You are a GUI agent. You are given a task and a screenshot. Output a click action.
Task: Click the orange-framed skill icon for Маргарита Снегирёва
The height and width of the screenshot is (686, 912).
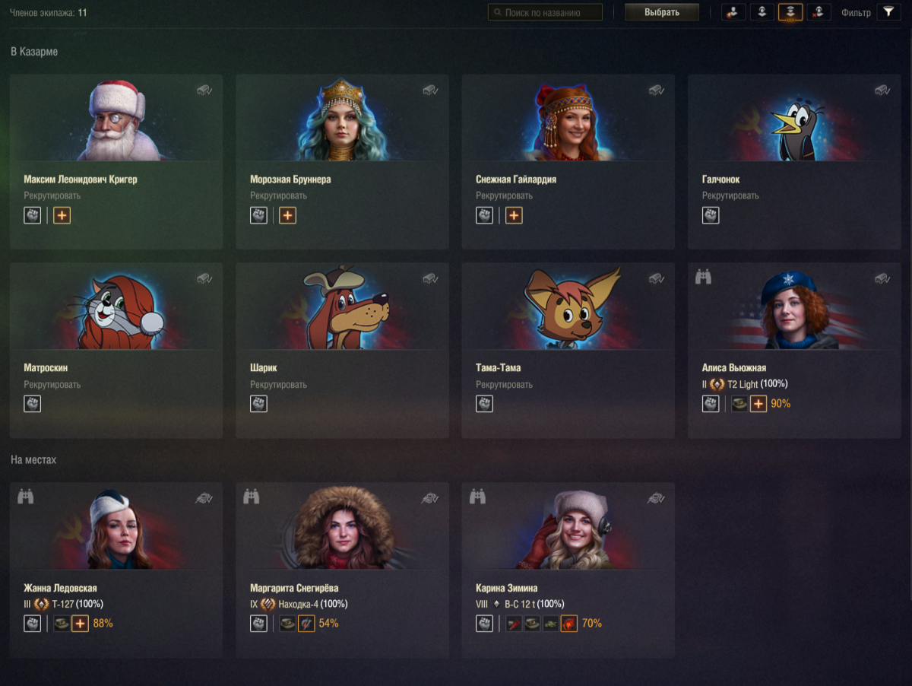point(306,624)
